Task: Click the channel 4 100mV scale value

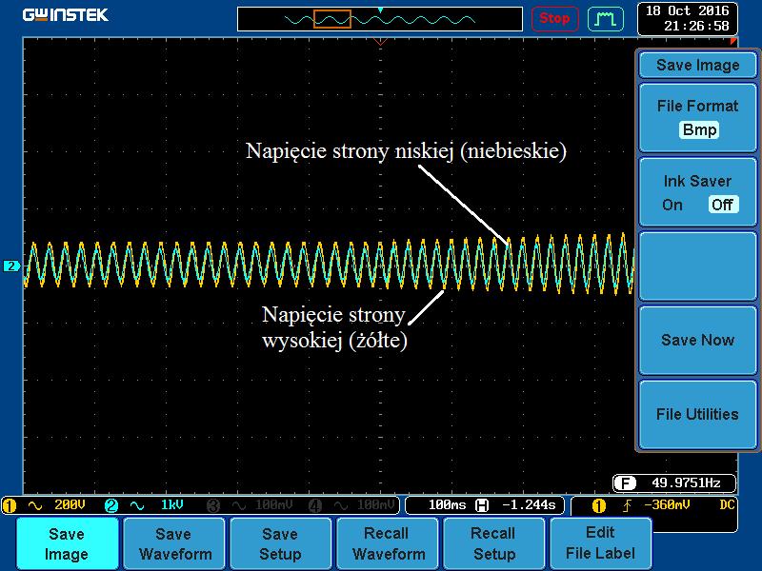Action: pyautogui.click(x=375, y=505)
